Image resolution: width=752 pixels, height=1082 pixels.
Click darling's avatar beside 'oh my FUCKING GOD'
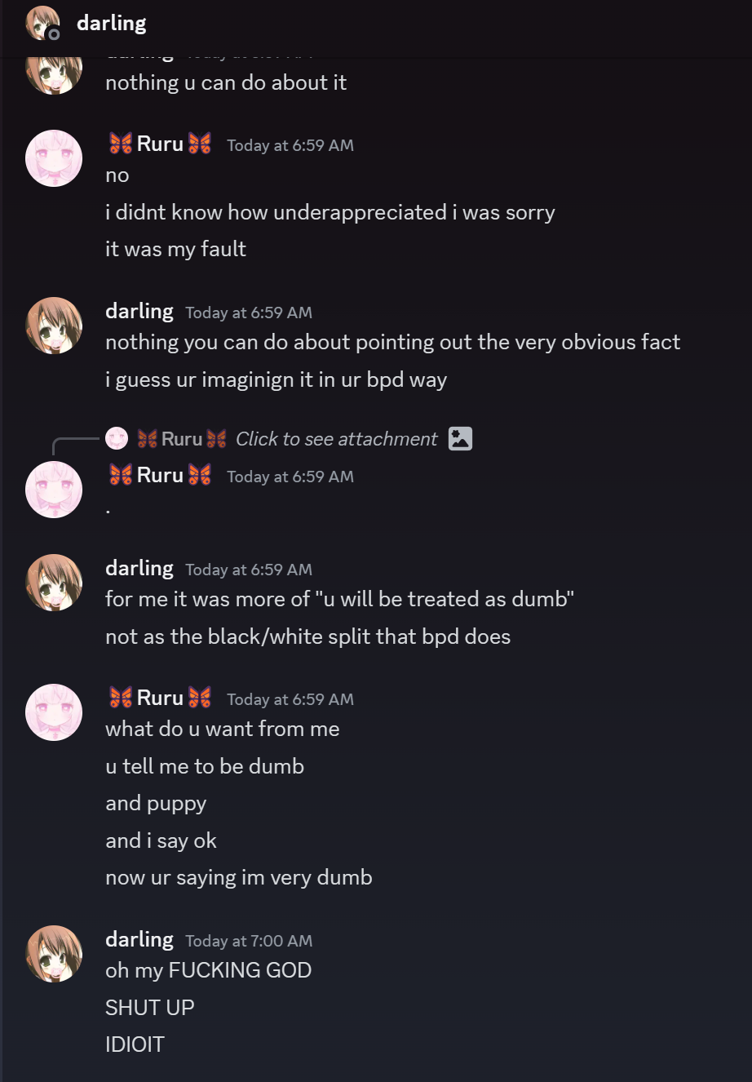pyautogui.click(x=54, y=953)
